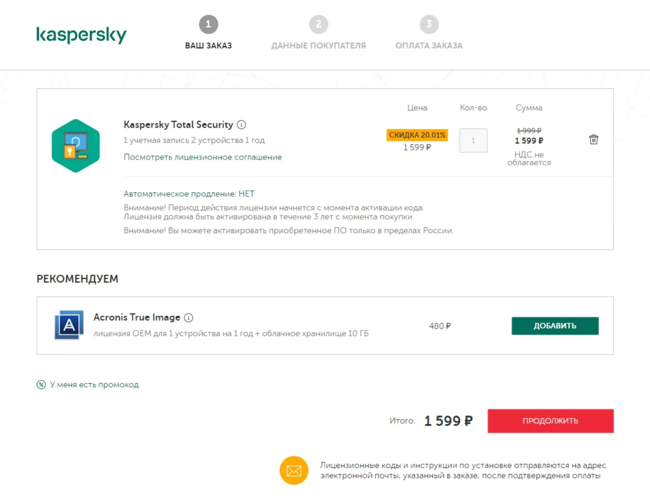
Task: Open У меня есть промокод link
Action: (94, 384)
